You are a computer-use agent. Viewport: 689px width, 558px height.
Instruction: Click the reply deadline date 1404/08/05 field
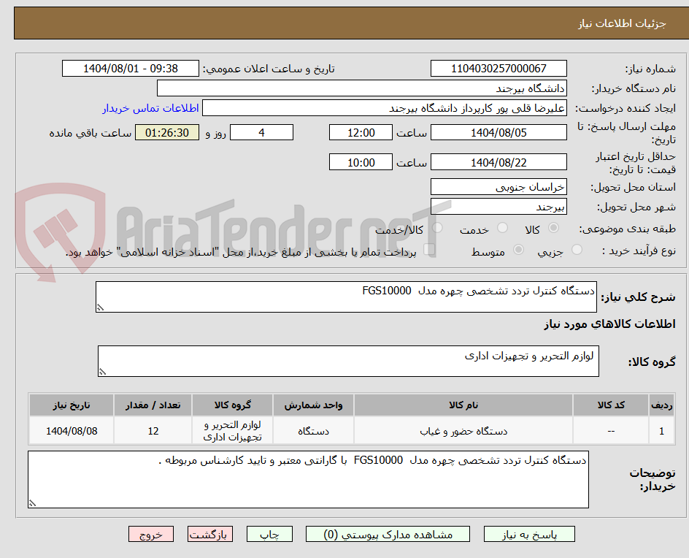(x=499, y=132)
